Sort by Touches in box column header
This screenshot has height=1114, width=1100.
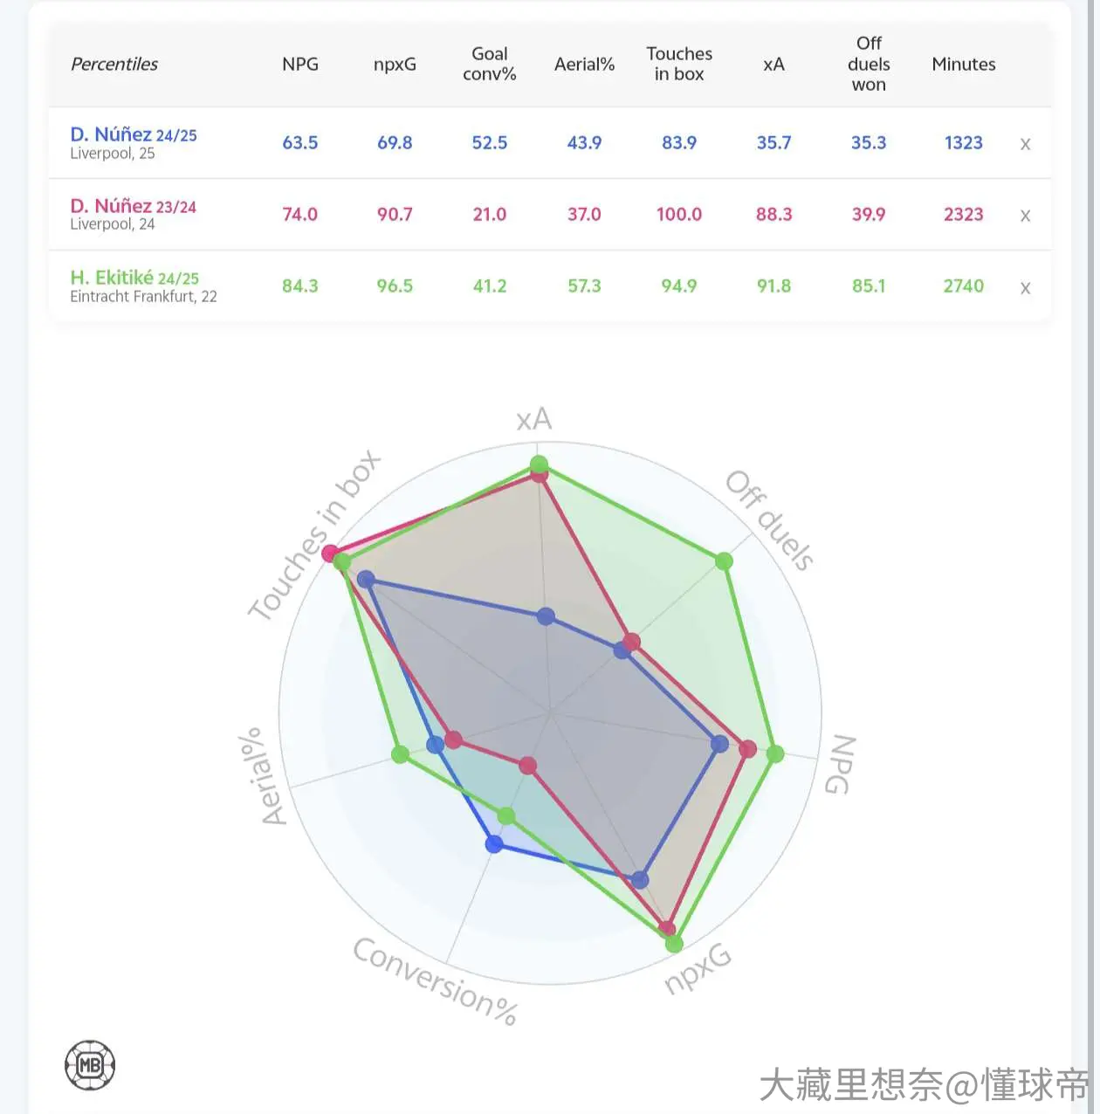(x=679, y=64)
